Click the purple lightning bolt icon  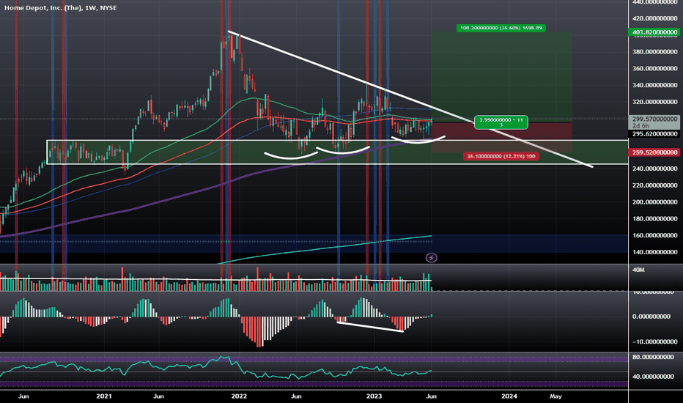pos(431,258)
